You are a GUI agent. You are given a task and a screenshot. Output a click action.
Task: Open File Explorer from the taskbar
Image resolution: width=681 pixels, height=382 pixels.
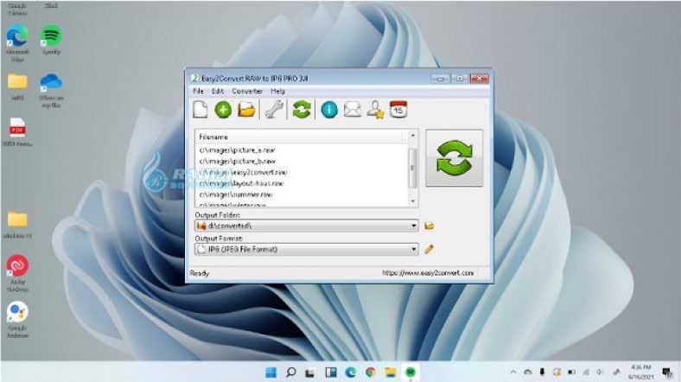(391, 372)
